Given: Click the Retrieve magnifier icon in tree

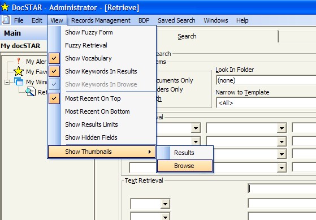Looking at the screenshot, I should (31, 92).
